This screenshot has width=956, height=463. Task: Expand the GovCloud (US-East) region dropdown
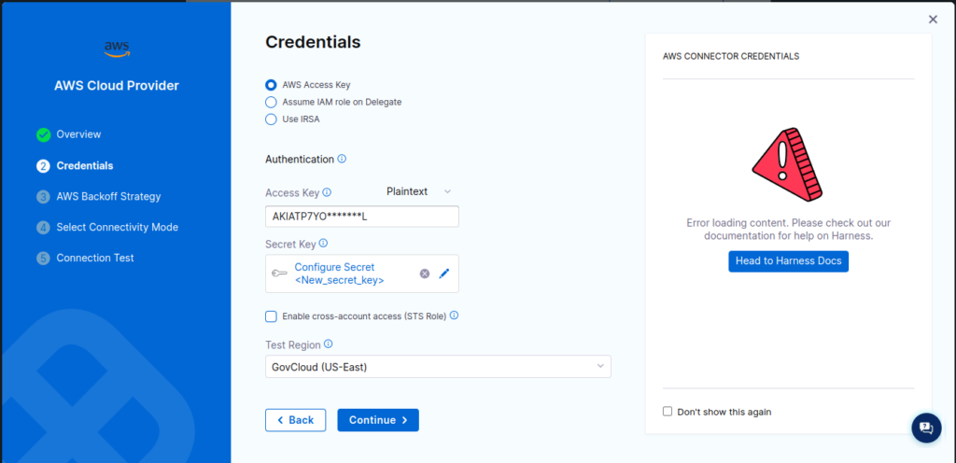coord(437,367)
